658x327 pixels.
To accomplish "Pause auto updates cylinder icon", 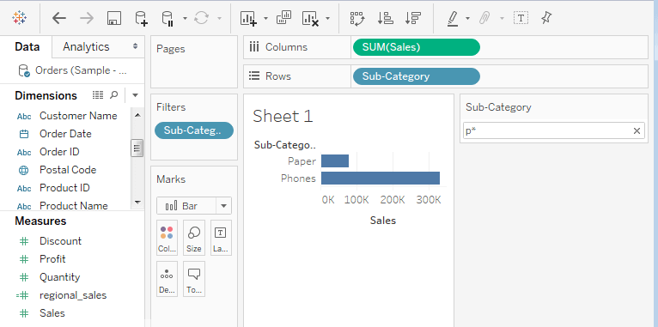I will (168, 18).
